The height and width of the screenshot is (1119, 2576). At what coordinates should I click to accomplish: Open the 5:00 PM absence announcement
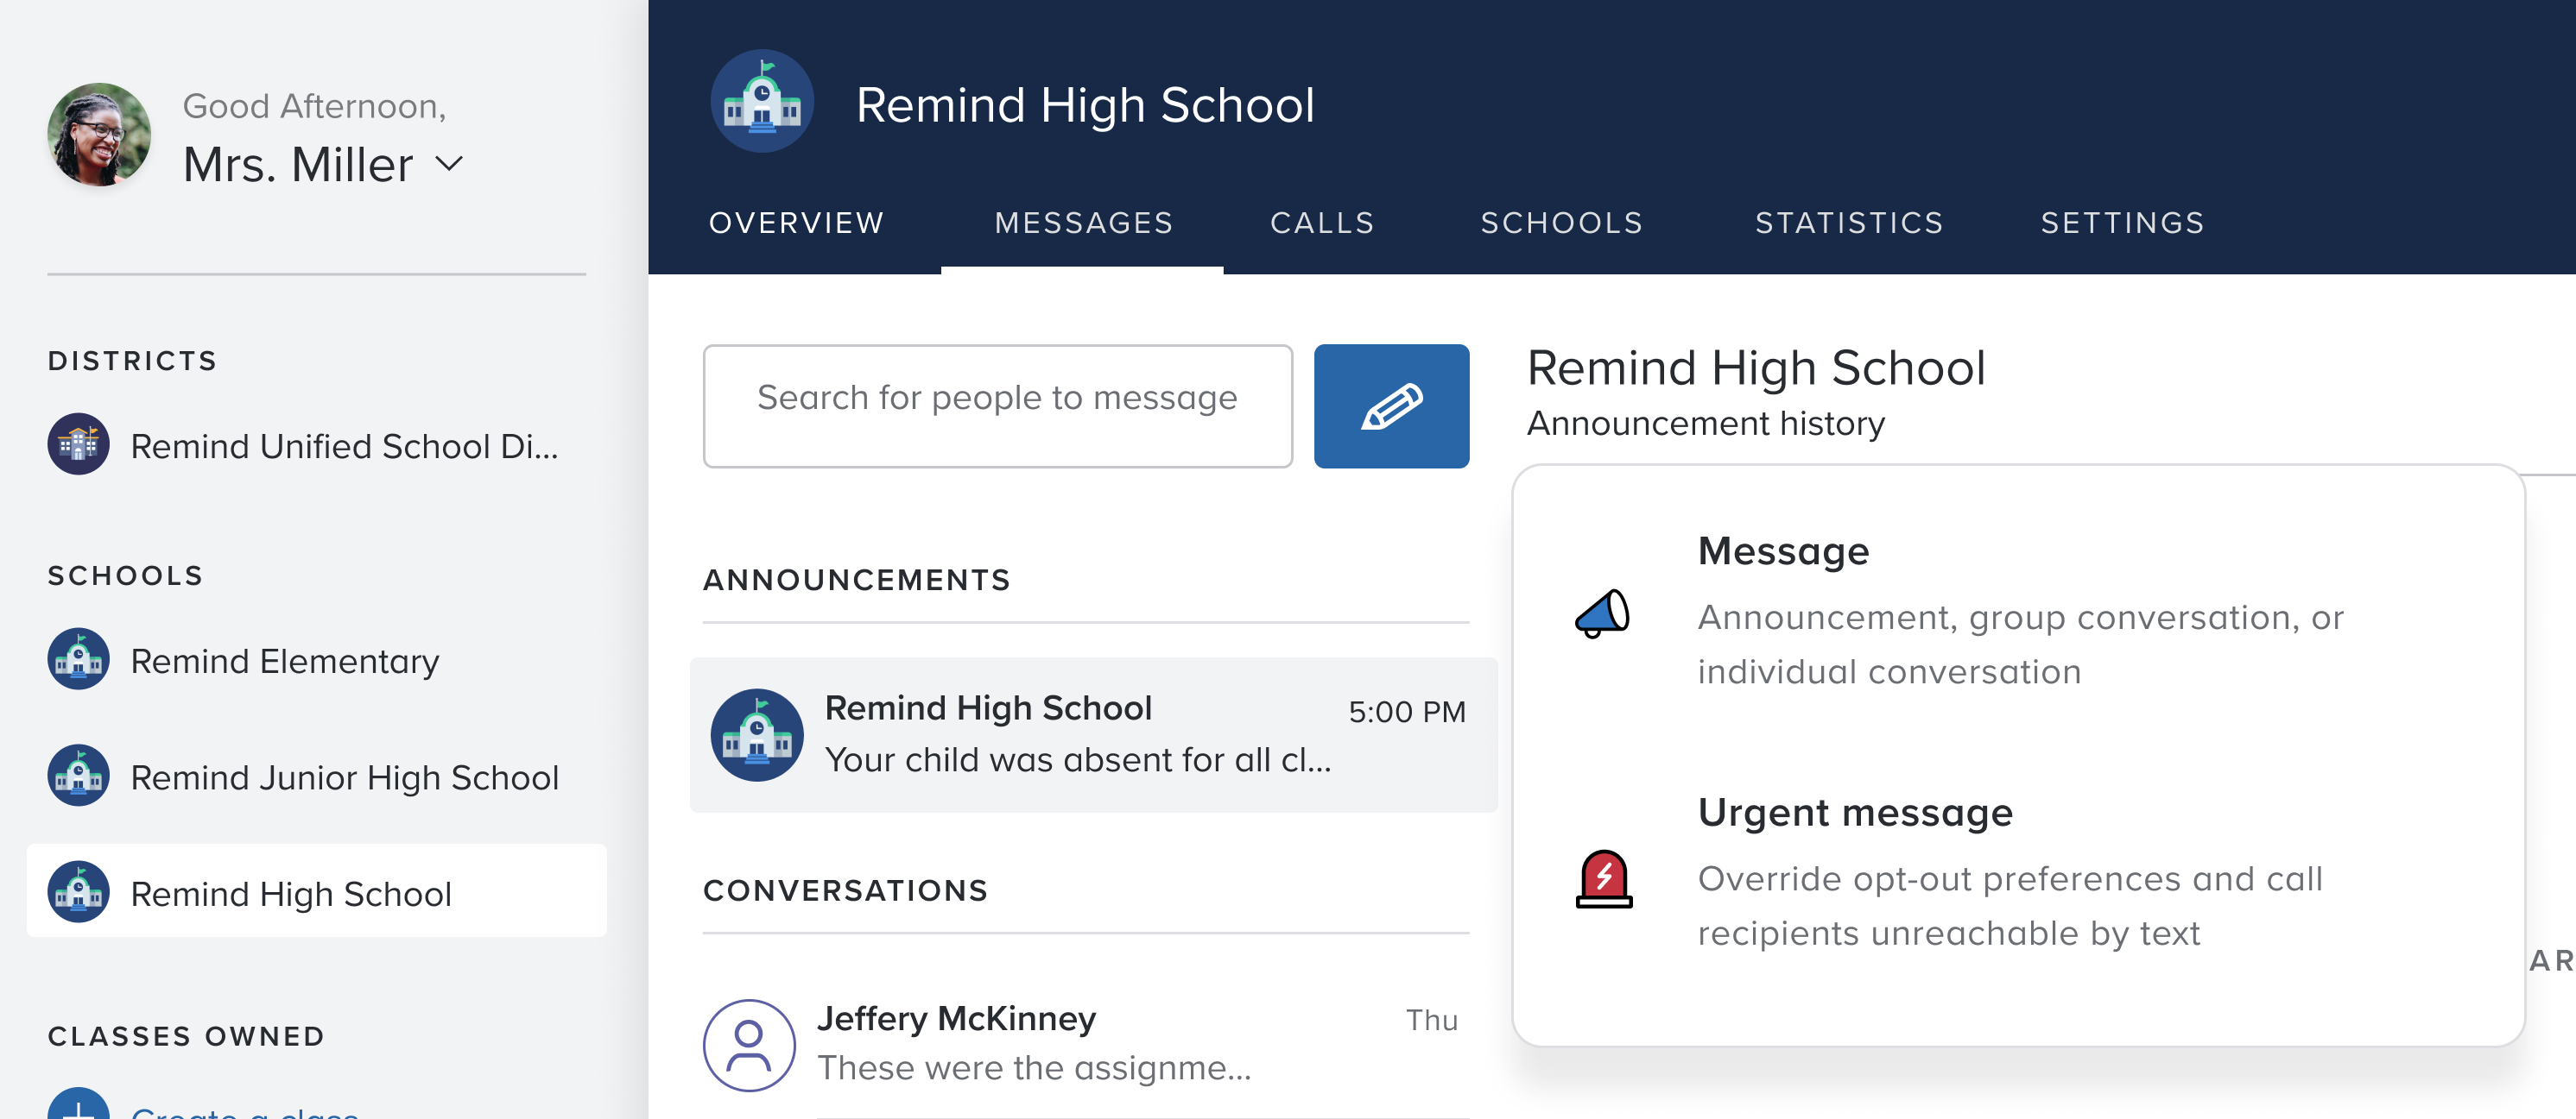pyautogui.click(x=1093, y=734)
